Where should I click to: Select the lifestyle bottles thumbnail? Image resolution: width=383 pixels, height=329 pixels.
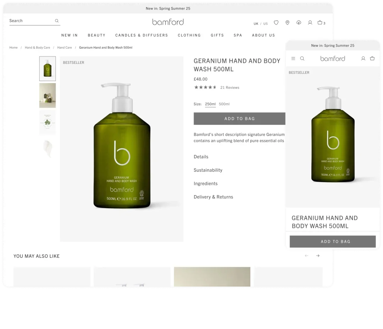click(48, 95)
